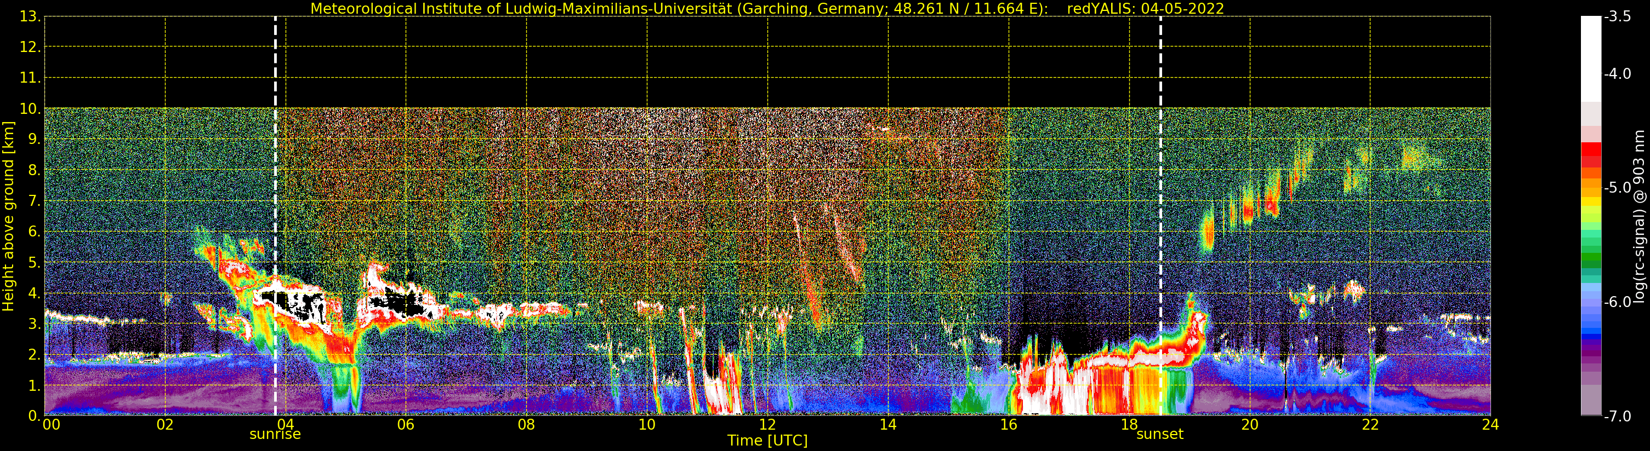This screenshot has height=451, width=1650.
Task: Click the gray-purple bottom band of the colorbar
Action: coord(1591,400)
